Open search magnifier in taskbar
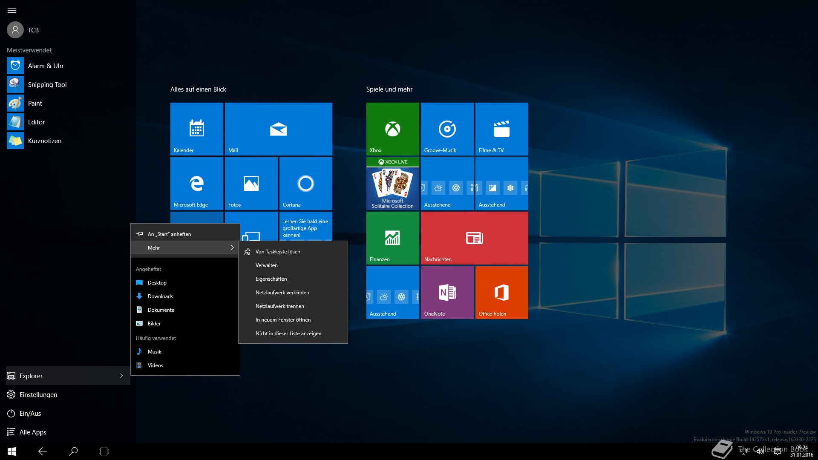The height and width of the screenshot is (460, 818). click(x=73, y=451)
